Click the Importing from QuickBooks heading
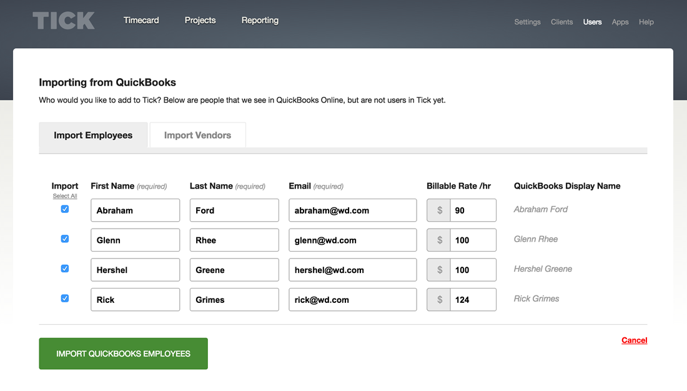Image resolution: width=687 pixels, height=391 pixels. tap(107, 82)
